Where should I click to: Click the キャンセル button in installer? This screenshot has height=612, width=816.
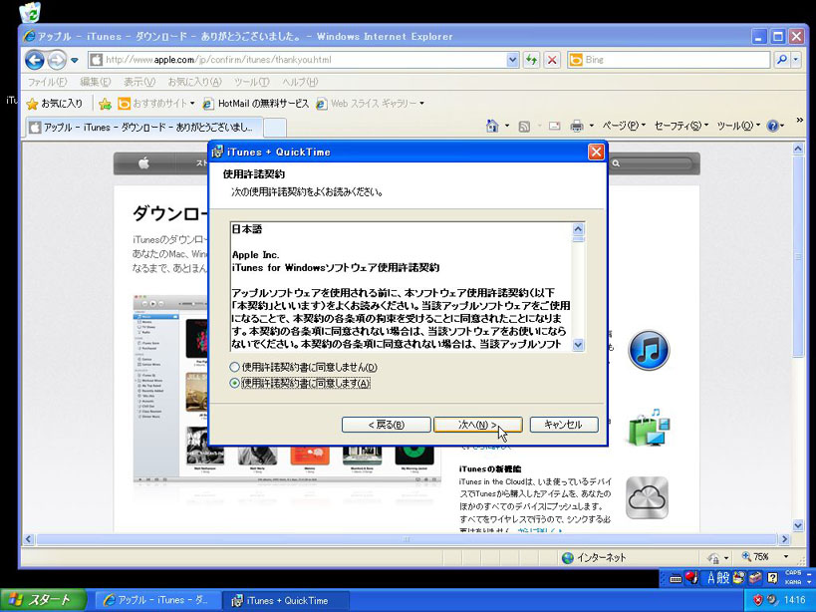click(x=563, y=425)
